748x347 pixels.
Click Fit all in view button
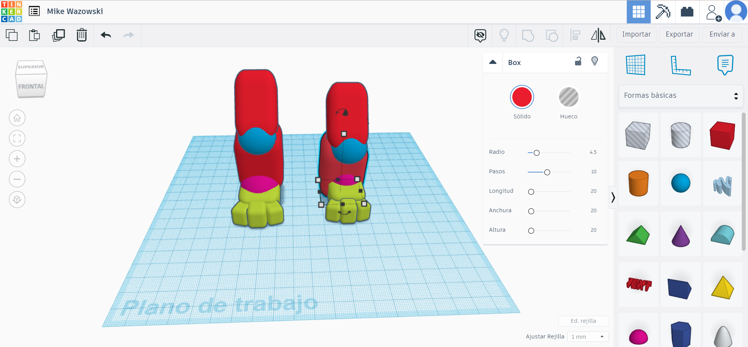17,138
